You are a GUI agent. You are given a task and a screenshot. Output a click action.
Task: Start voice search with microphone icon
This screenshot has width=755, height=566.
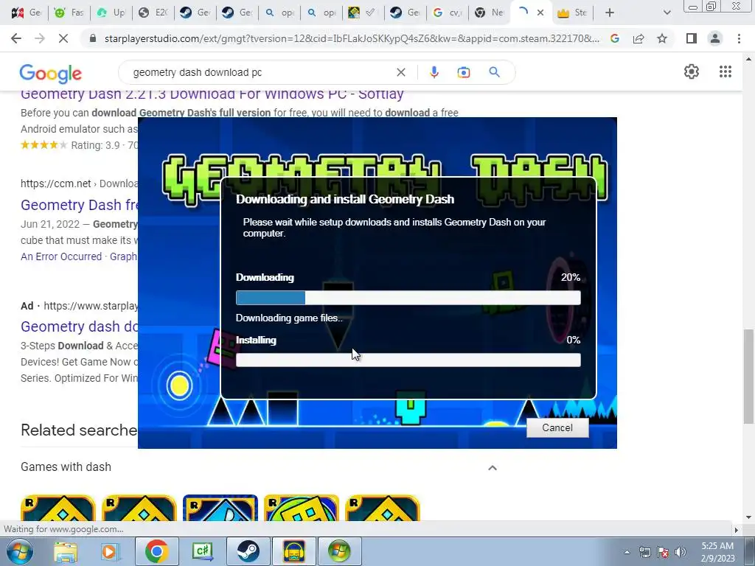click(434, 72)
